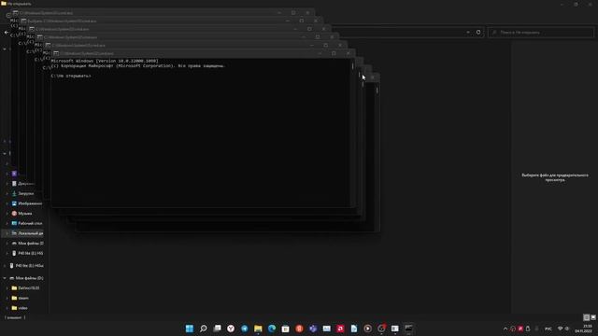Open the blue document taskbar icon
The height and width of the screenshot is (336, 598).
354,329
